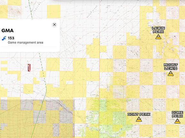Click the DOME PEAK text label
The height and width of the screenshot is (138, 185).
pyautogui.click(x=177, y=114)
